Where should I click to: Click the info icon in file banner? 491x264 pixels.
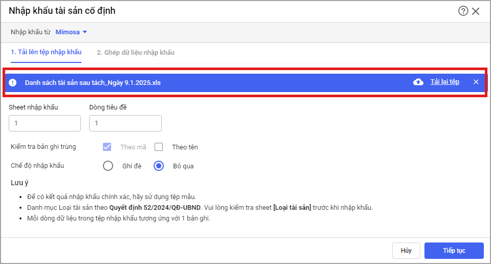[13, 82]
